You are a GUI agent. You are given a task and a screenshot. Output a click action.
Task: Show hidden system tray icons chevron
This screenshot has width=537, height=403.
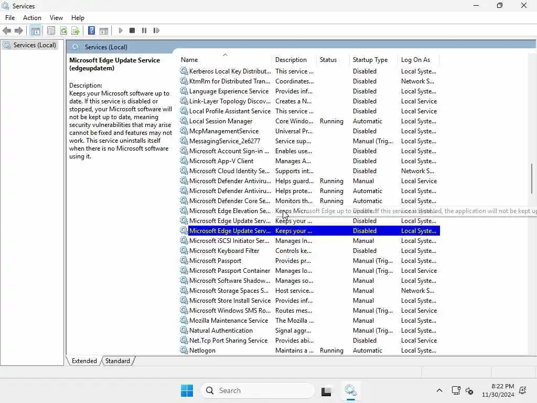(x=439, y=390)
